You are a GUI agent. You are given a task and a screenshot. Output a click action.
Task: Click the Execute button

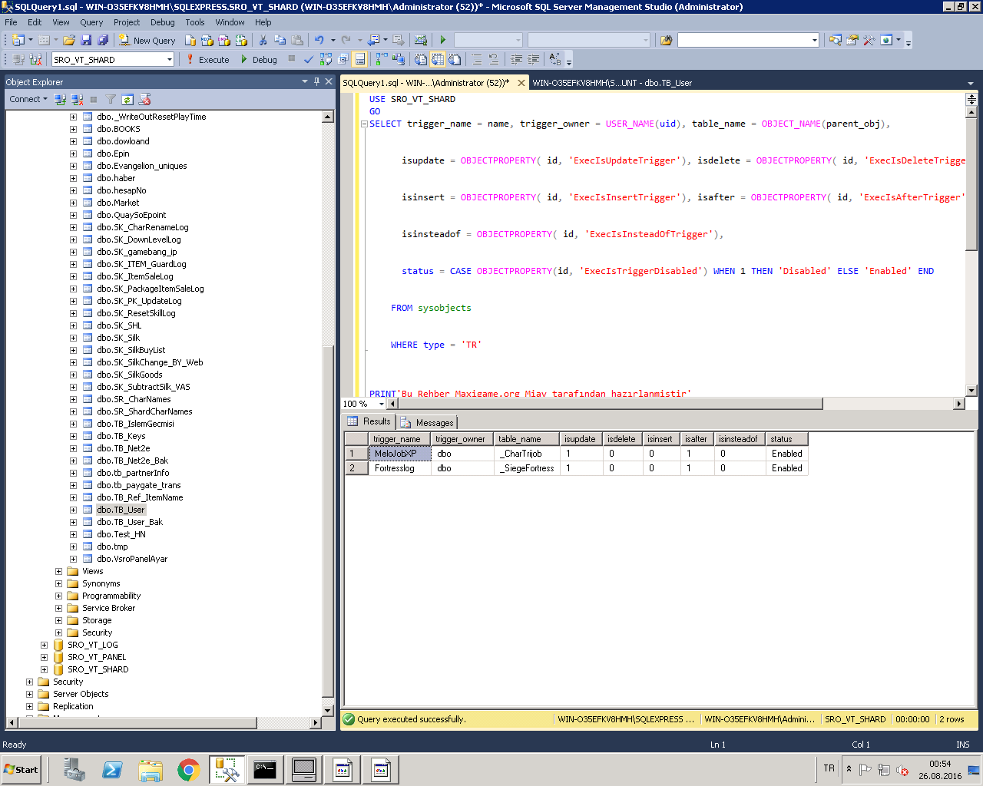point(207,59)
